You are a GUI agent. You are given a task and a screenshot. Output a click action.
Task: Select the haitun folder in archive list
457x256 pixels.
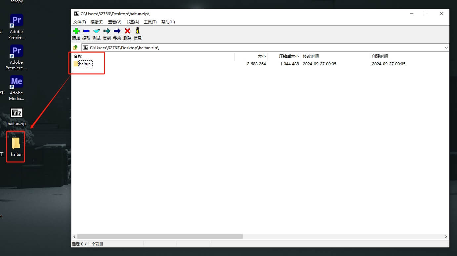click(x=85, y=64)
